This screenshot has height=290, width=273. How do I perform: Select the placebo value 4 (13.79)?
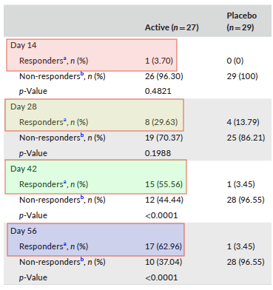click(243, 122)
